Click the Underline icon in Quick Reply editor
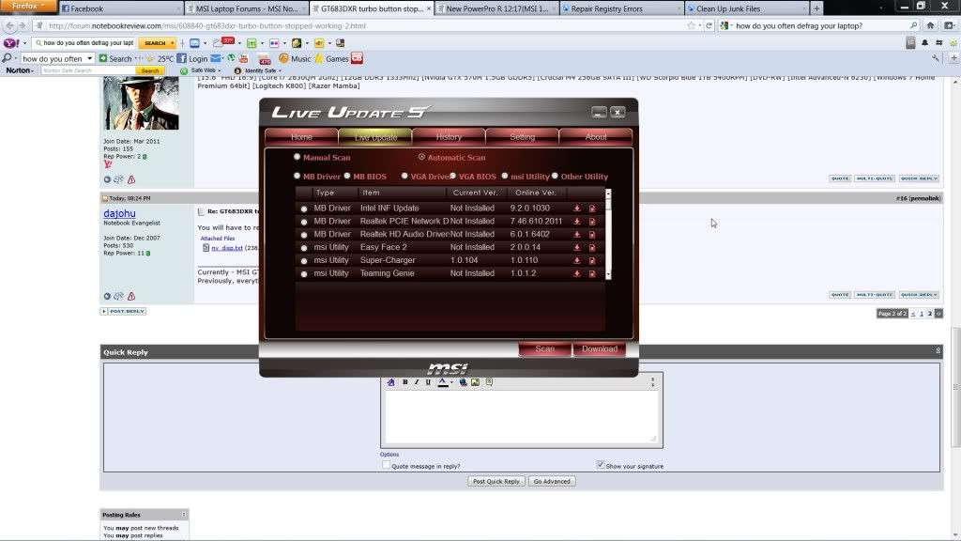This screenshot has width=961, height=541. click(428, 382)
